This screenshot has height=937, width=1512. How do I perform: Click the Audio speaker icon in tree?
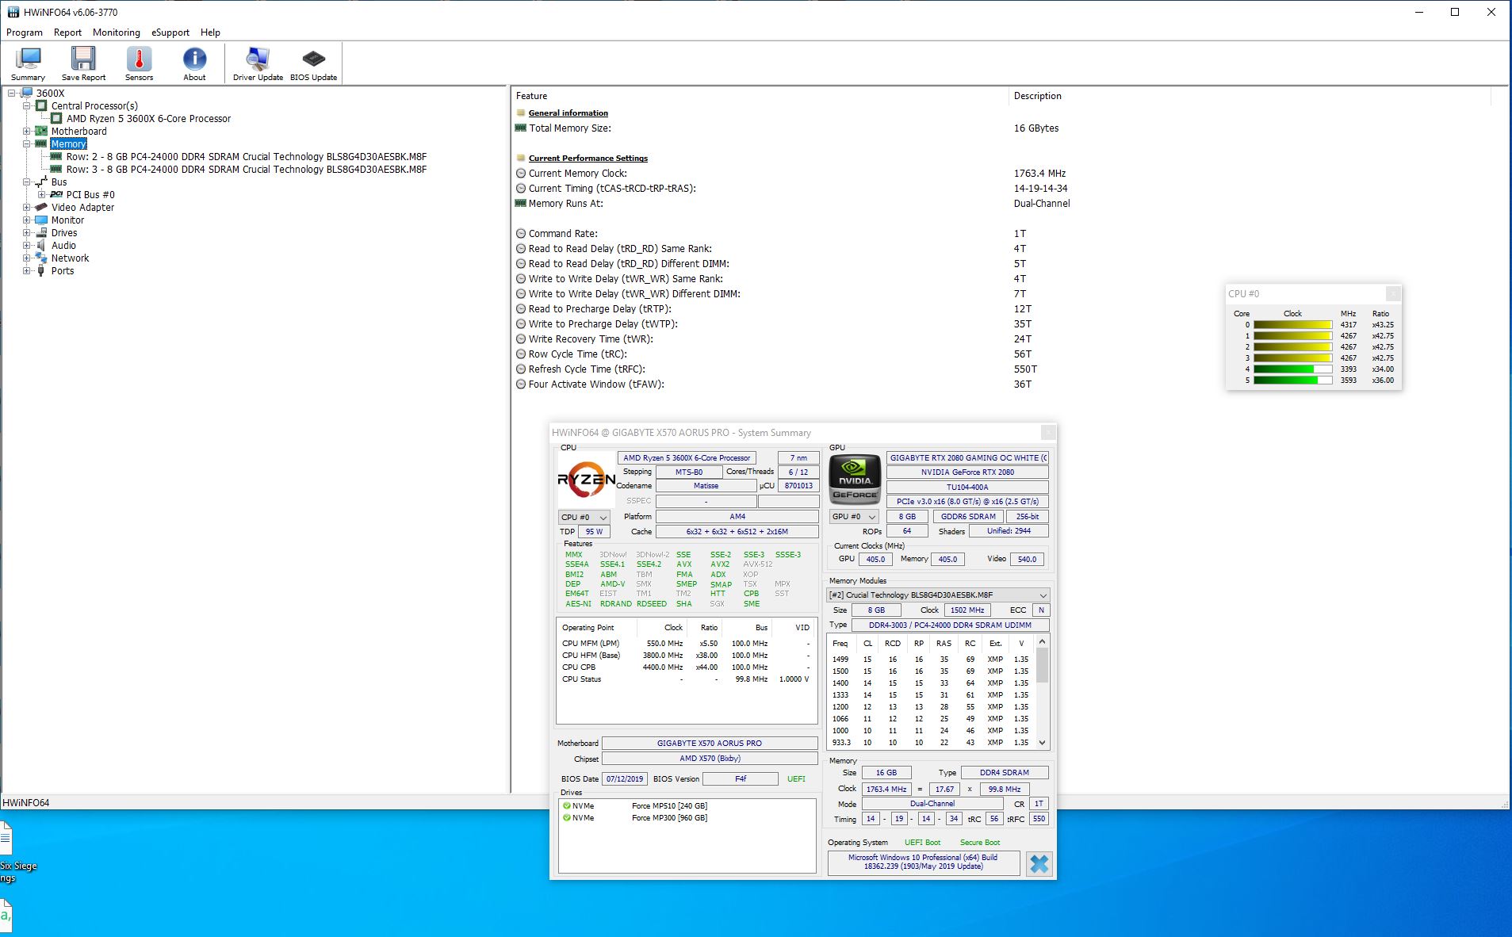click(x=41, y=245)
